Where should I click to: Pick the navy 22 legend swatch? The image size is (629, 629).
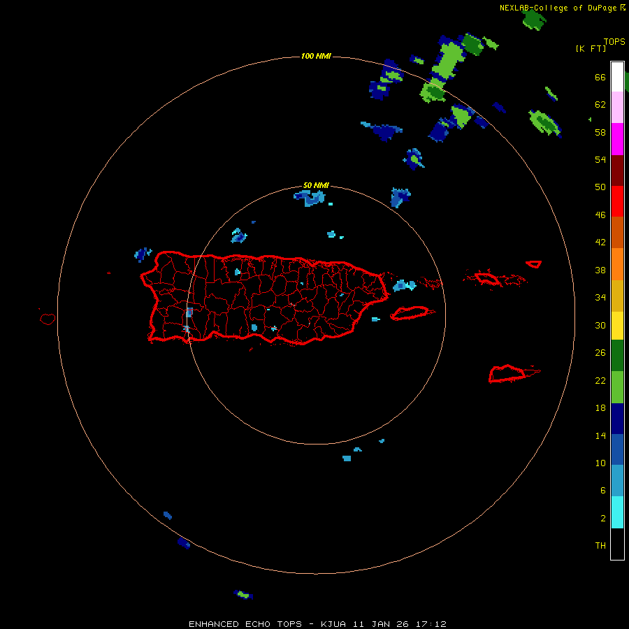pos(617,419)
